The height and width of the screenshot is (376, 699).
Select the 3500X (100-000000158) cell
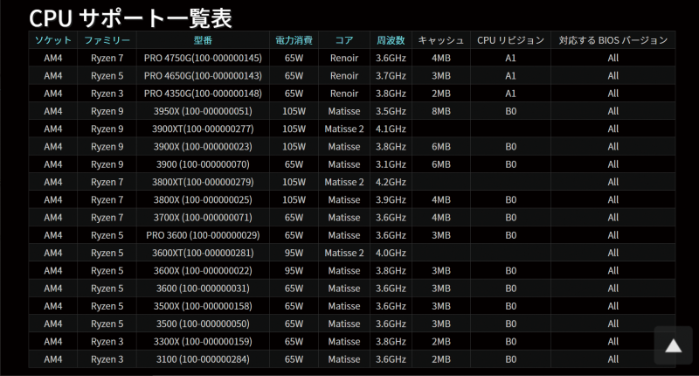pyautogui.click(x=203, y=306)
